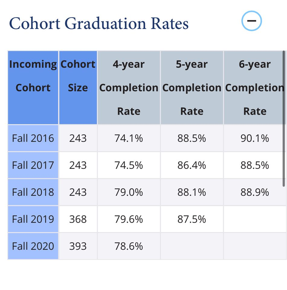Click the 368 cohort size cell

78,219
